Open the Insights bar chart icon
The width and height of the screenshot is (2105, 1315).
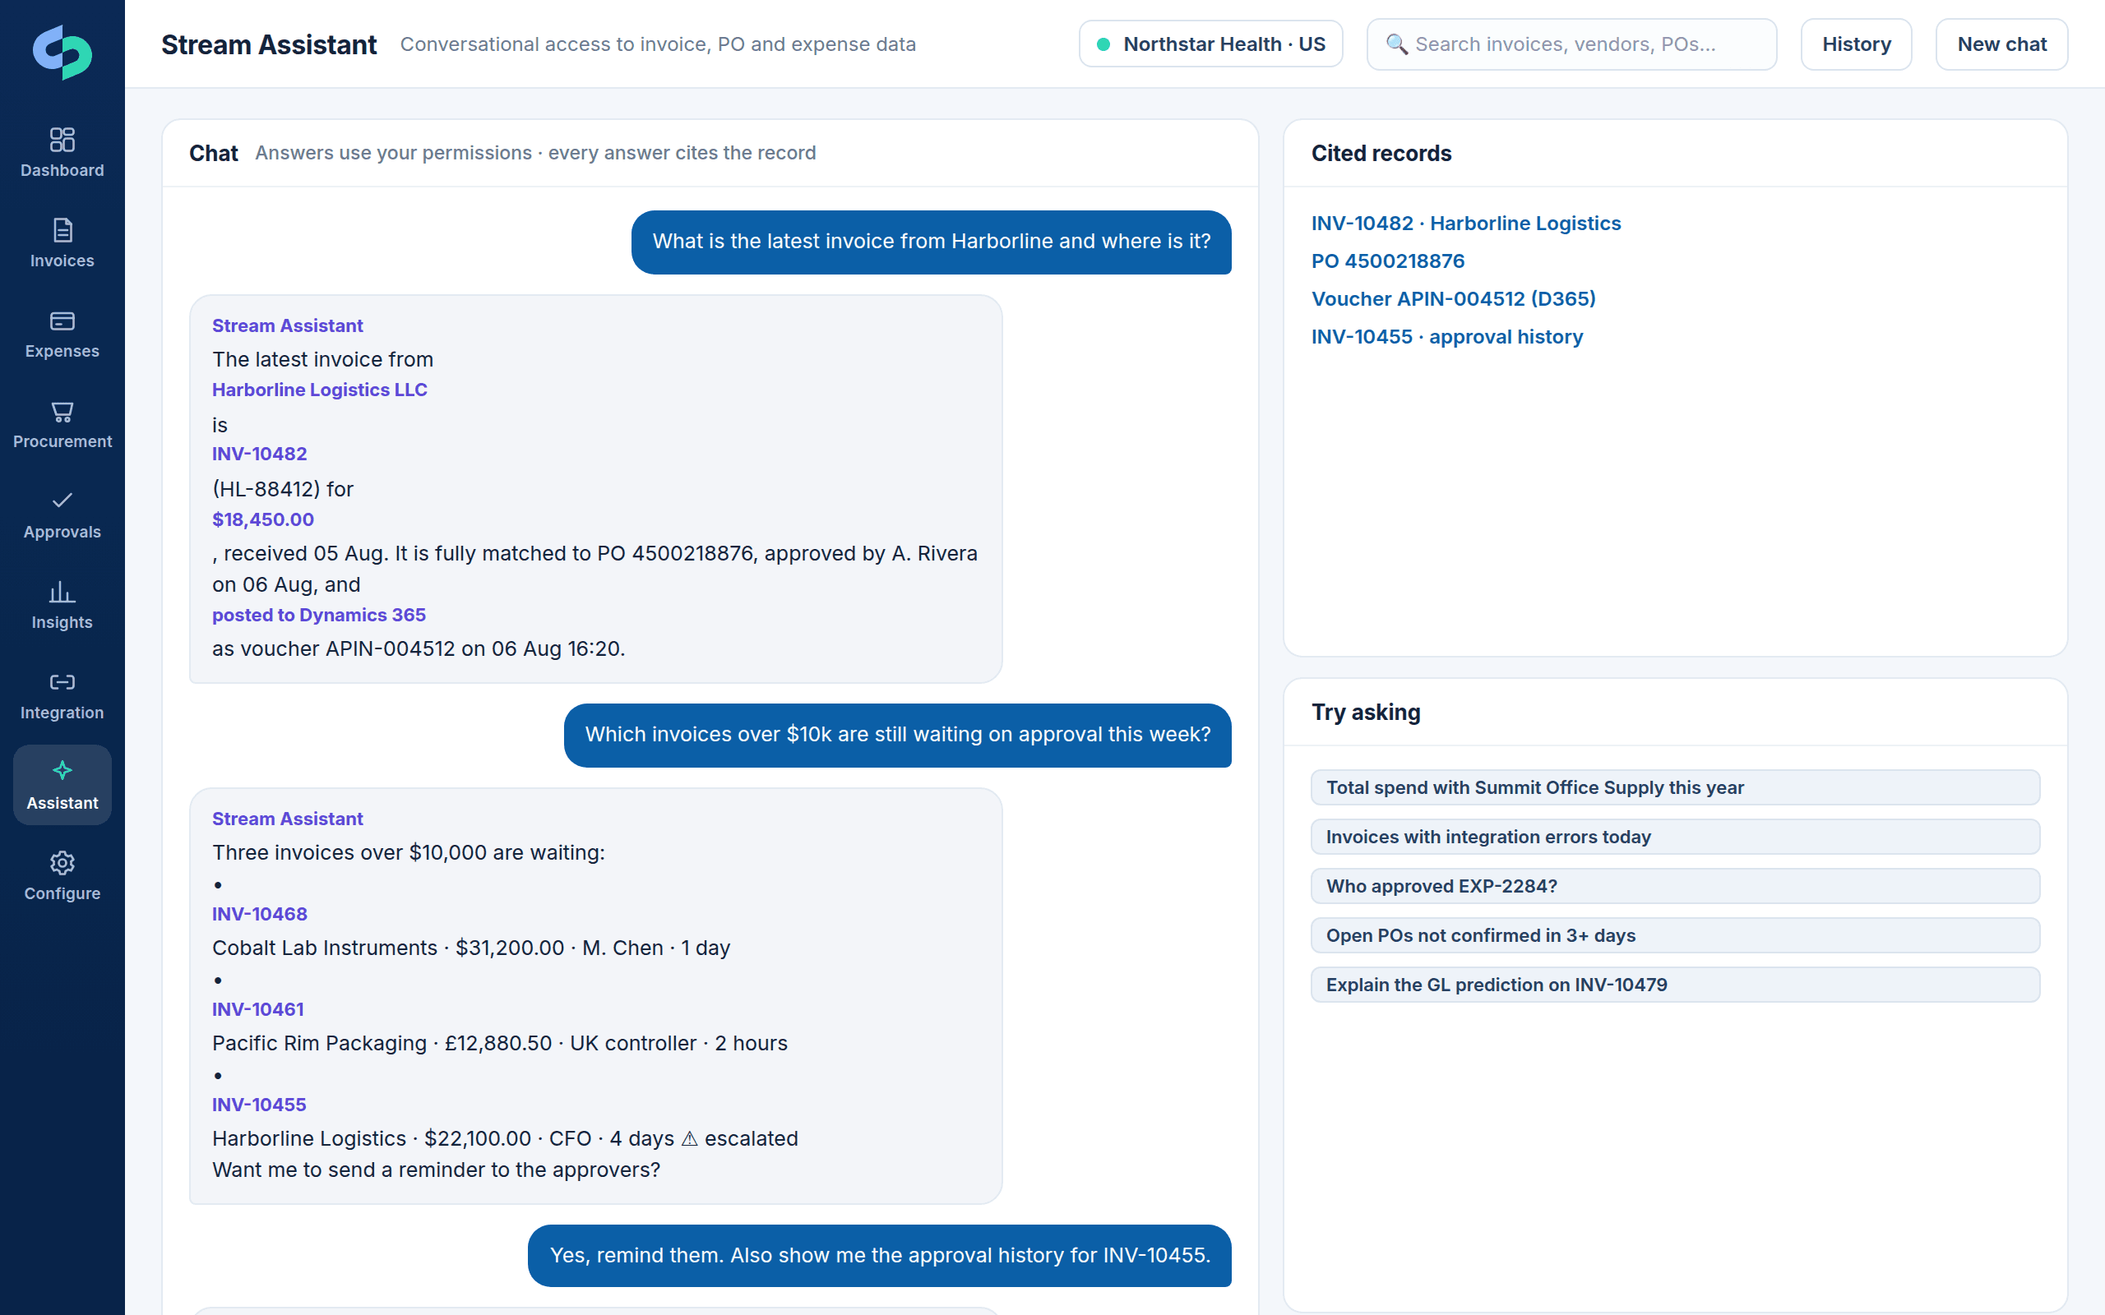click(62, 593)
